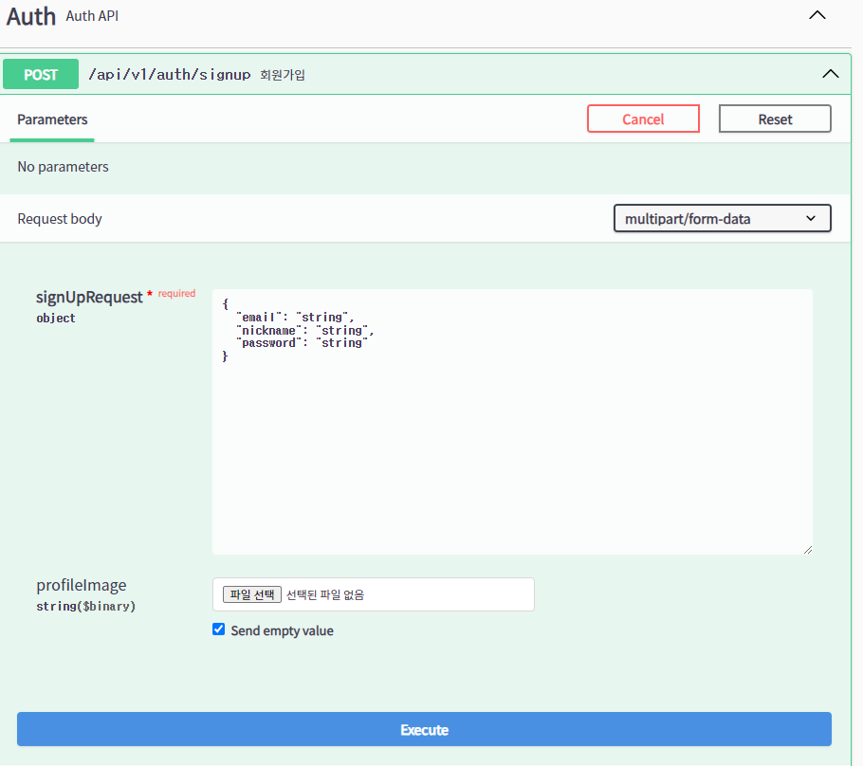Click the 회원가입 endpoint description
The image size is (863, 766).
point(283,75)
